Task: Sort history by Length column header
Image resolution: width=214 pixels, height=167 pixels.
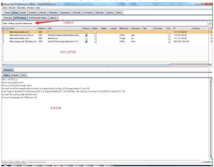Action: tap(114, 29)
